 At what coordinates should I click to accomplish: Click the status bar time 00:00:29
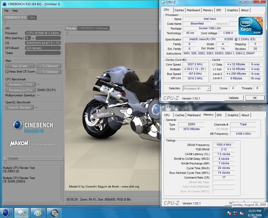pos(72,199)
